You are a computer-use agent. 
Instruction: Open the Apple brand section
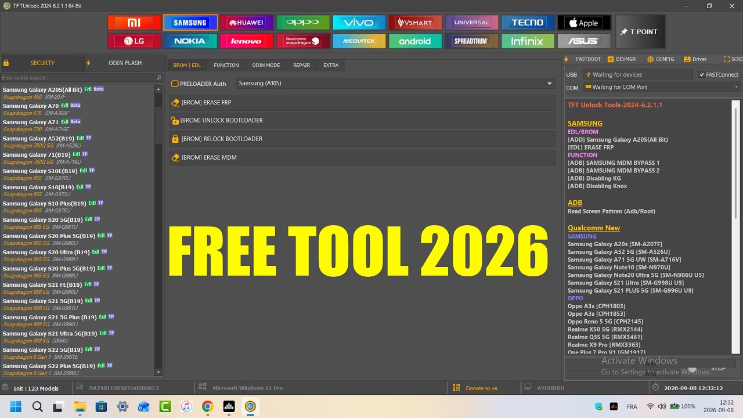584,23
